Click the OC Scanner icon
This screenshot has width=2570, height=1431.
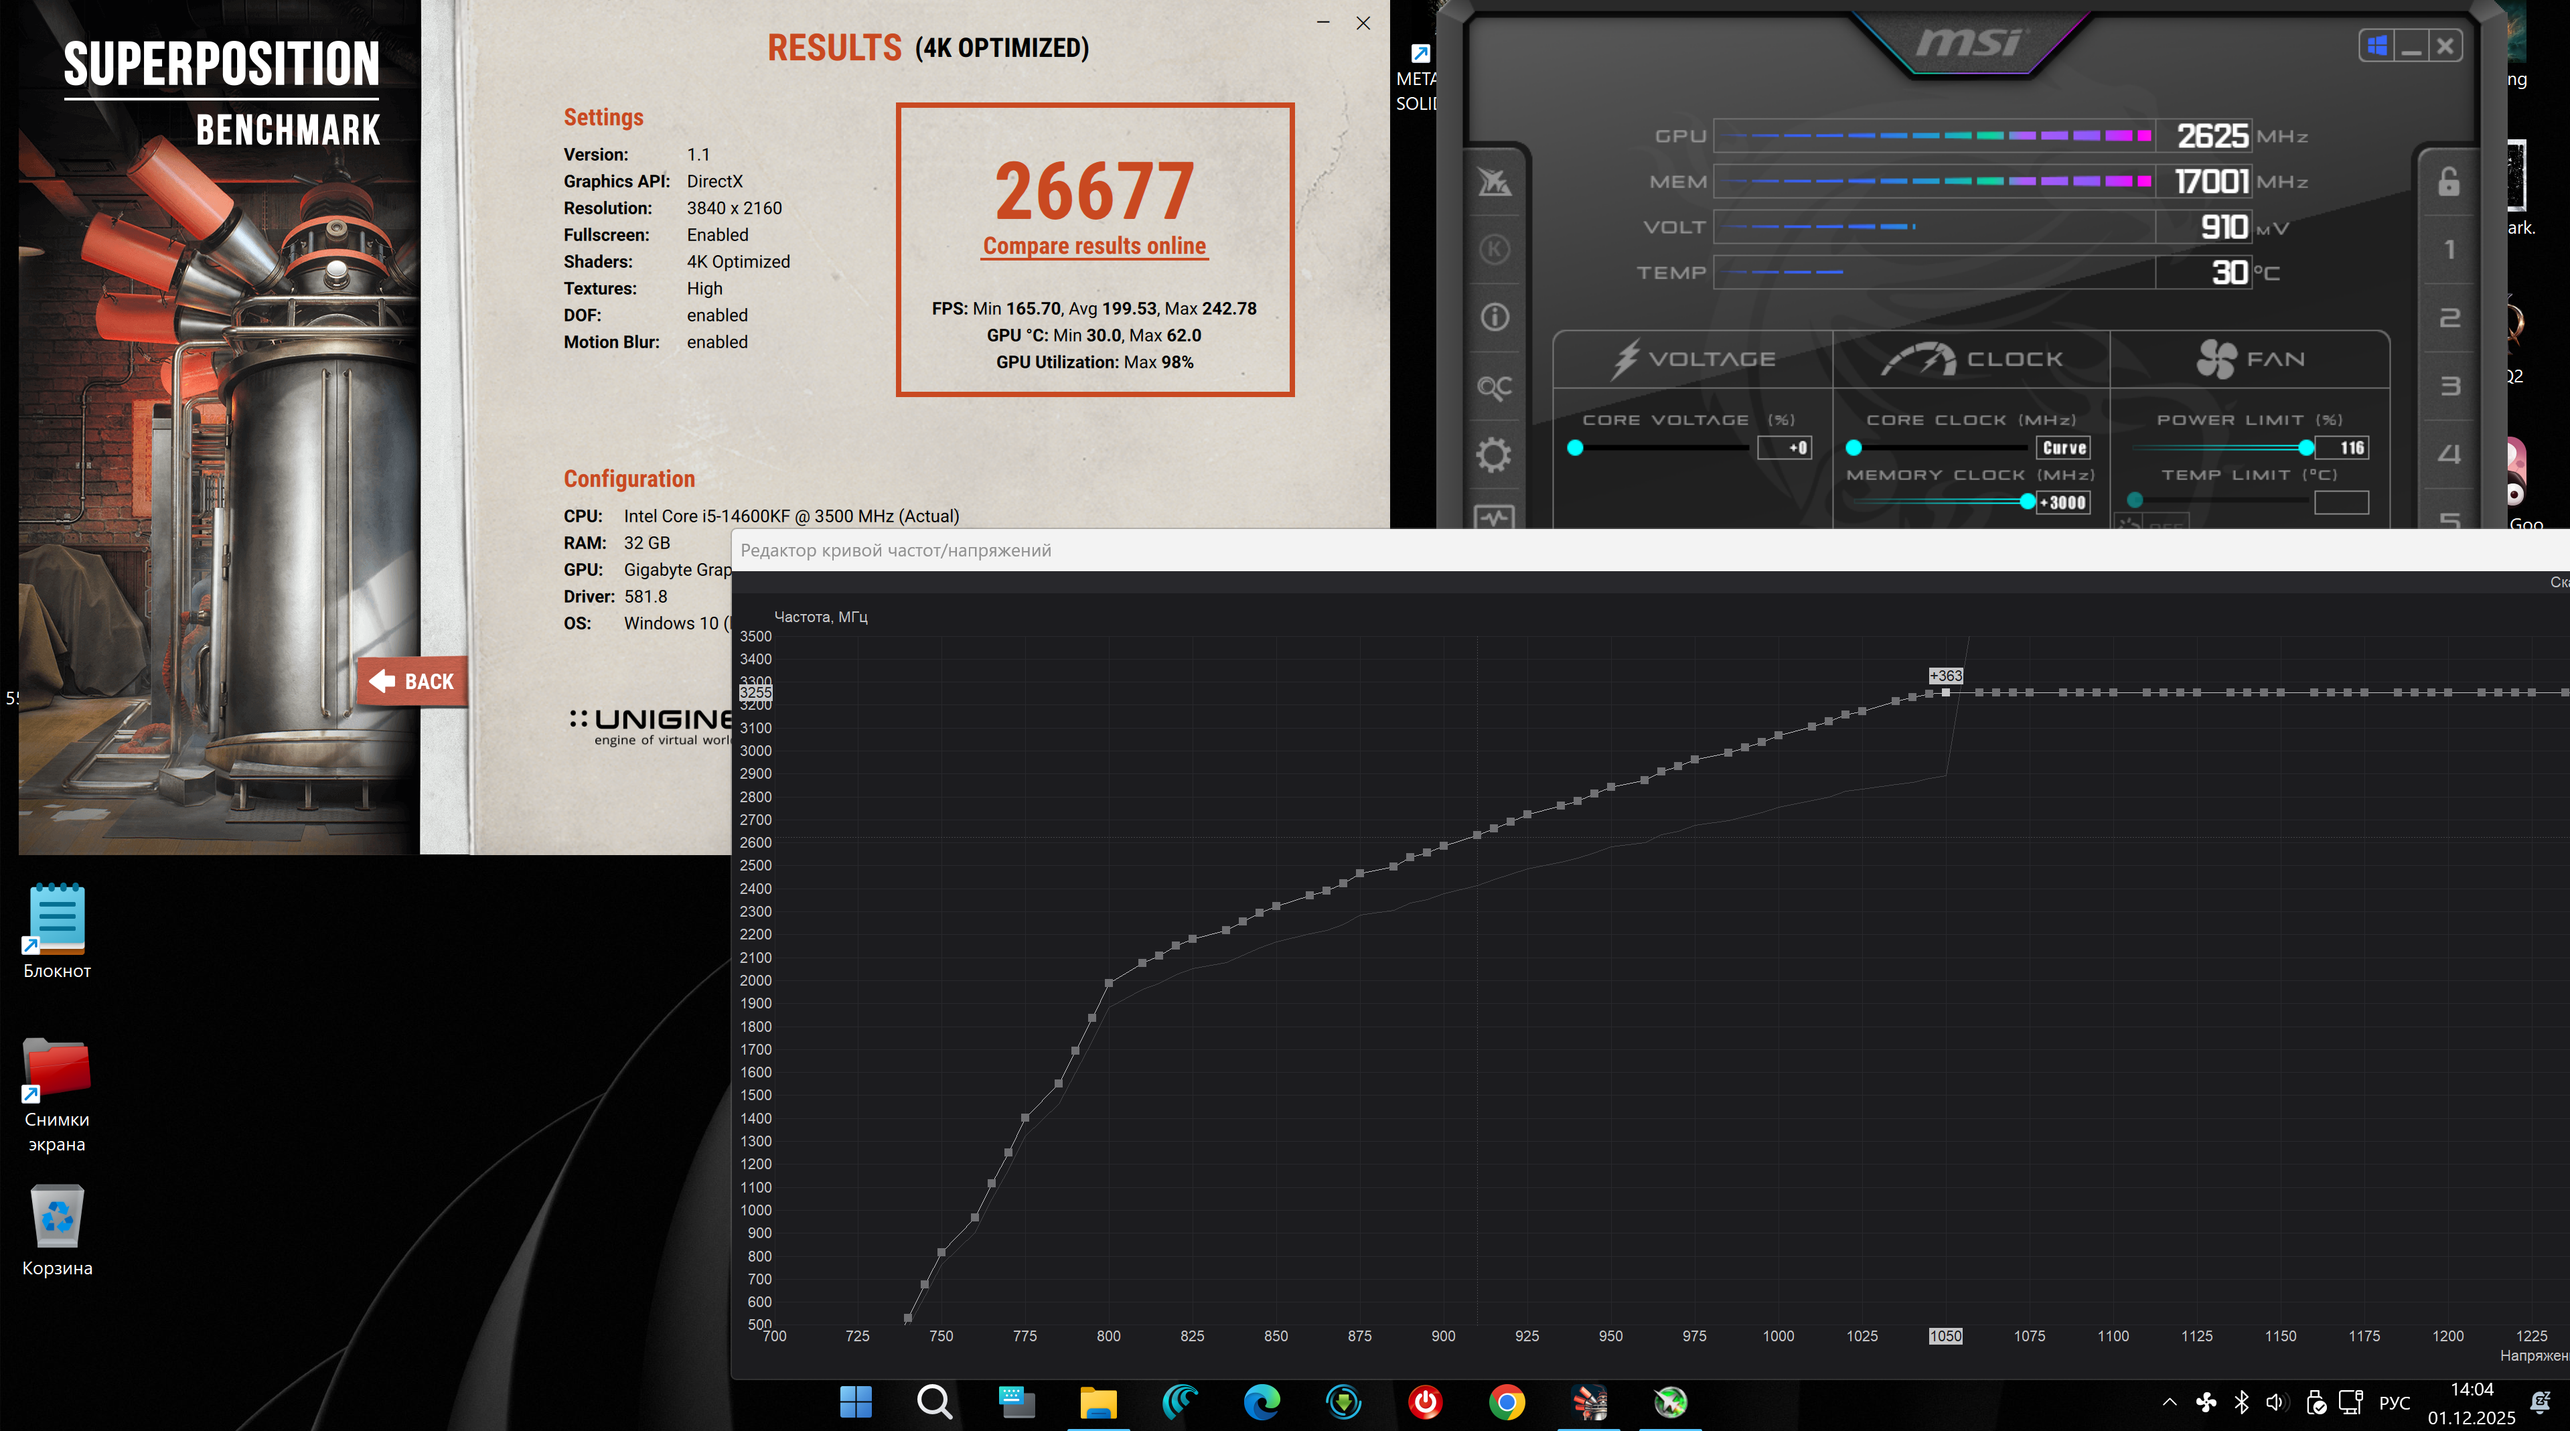pos(1493,387)
